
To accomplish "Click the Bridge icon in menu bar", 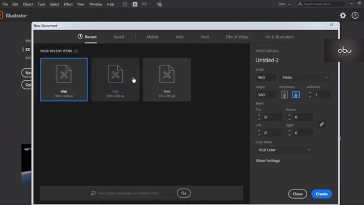I will pos(125,4).
